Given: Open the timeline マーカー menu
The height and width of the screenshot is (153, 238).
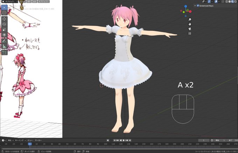Looking at the screenshot, I should tap(38, 140).
